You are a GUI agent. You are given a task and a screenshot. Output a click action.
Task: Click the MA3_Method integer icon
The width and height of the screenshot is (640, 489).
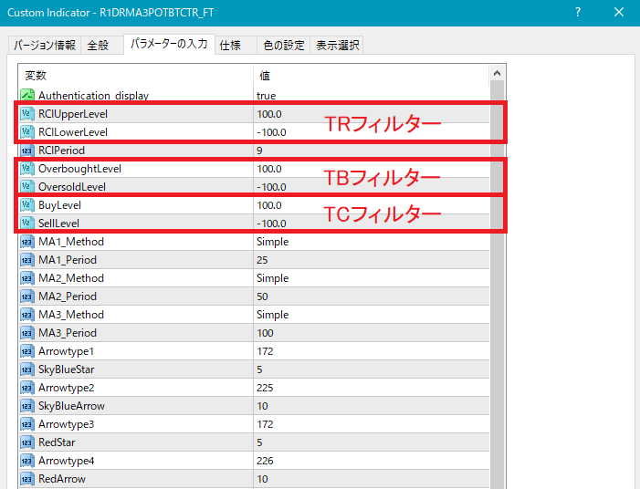click(x=27, y=315)
